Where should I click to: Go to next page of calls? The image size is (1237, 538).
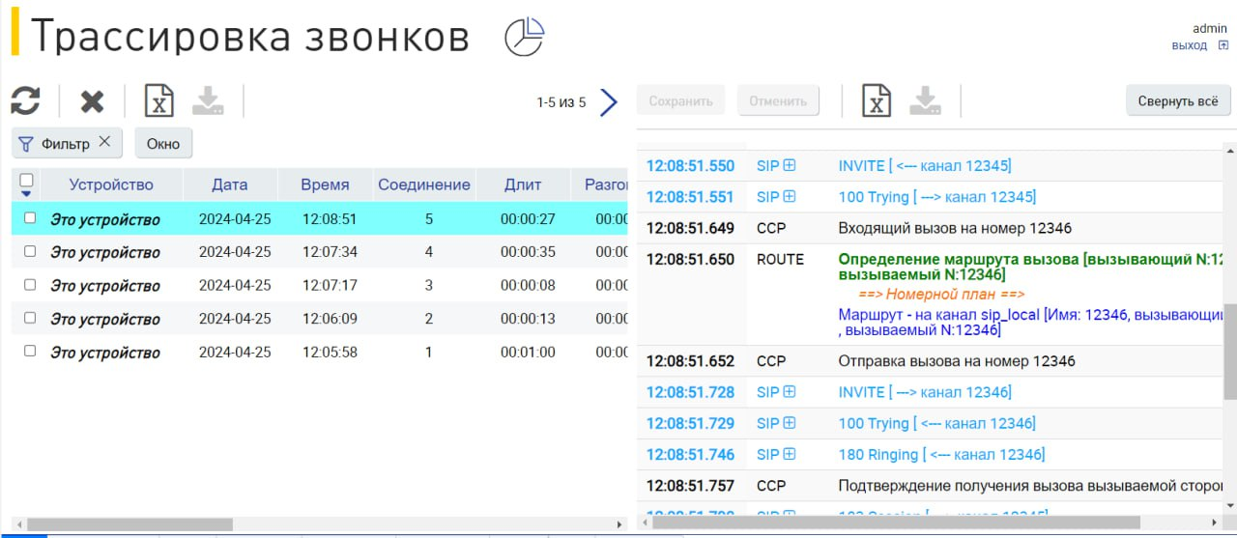pyautogui.click(x=608, y=101)
